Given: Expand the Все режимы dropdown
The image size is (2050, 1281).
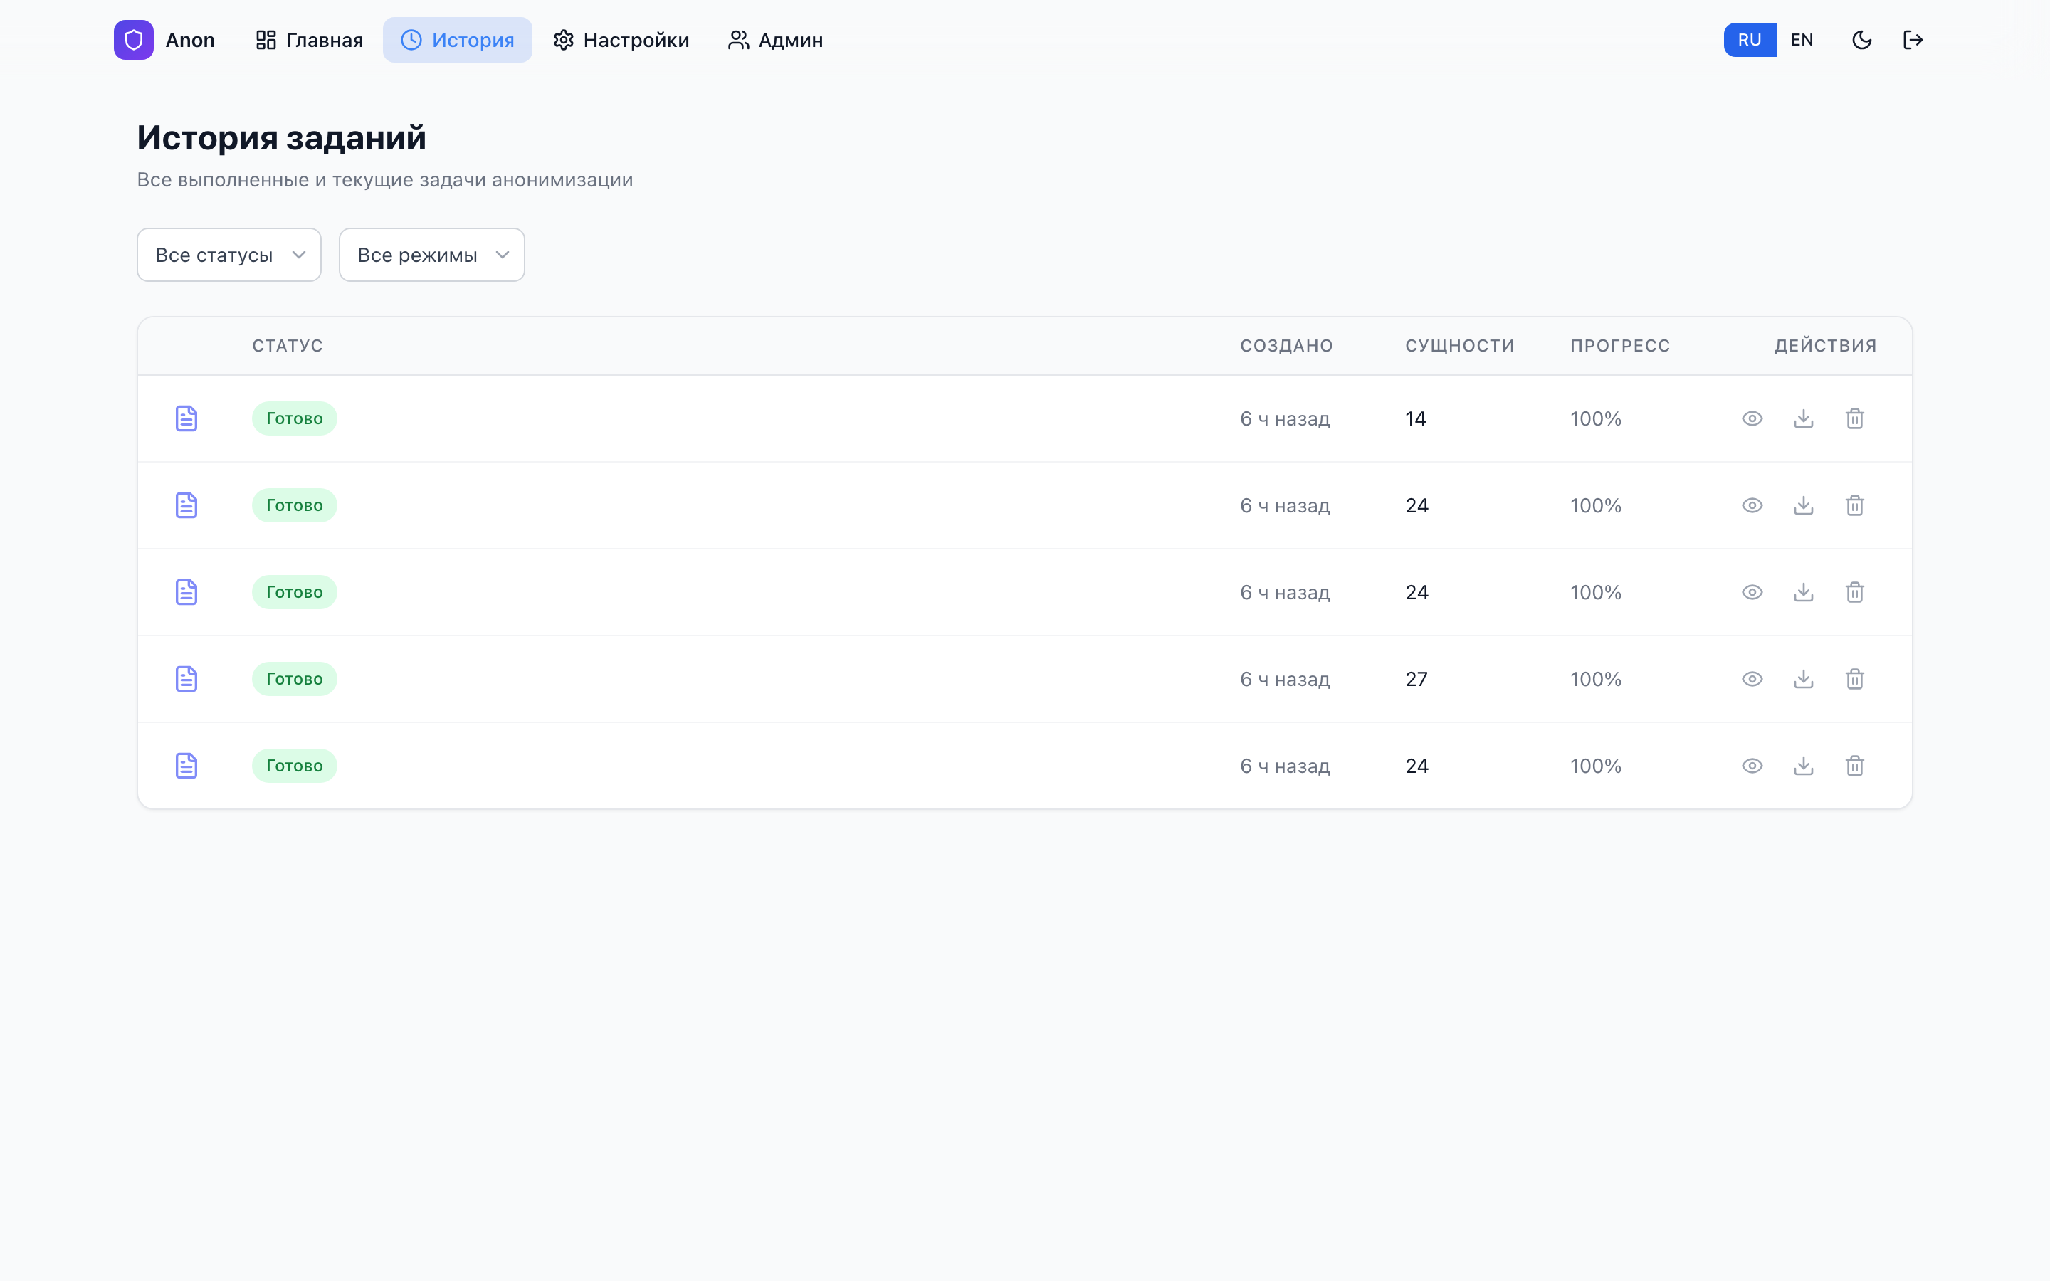Looking at the screenshot, I should 432,255.
